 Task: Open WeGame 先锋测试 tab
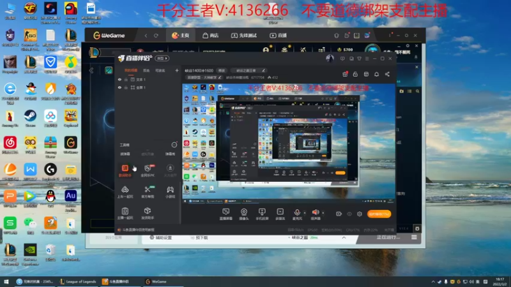244,36
